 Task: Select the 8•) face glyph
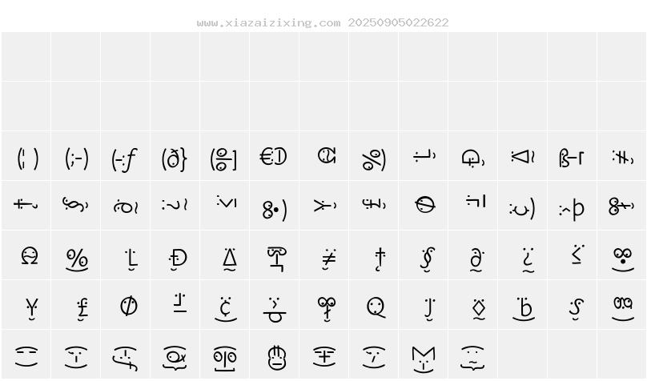[x=275, y=210]
